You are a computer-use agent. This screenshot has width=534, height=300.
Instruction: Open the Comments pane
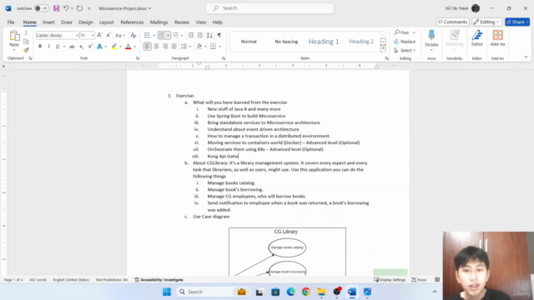(x=452, y=22)
